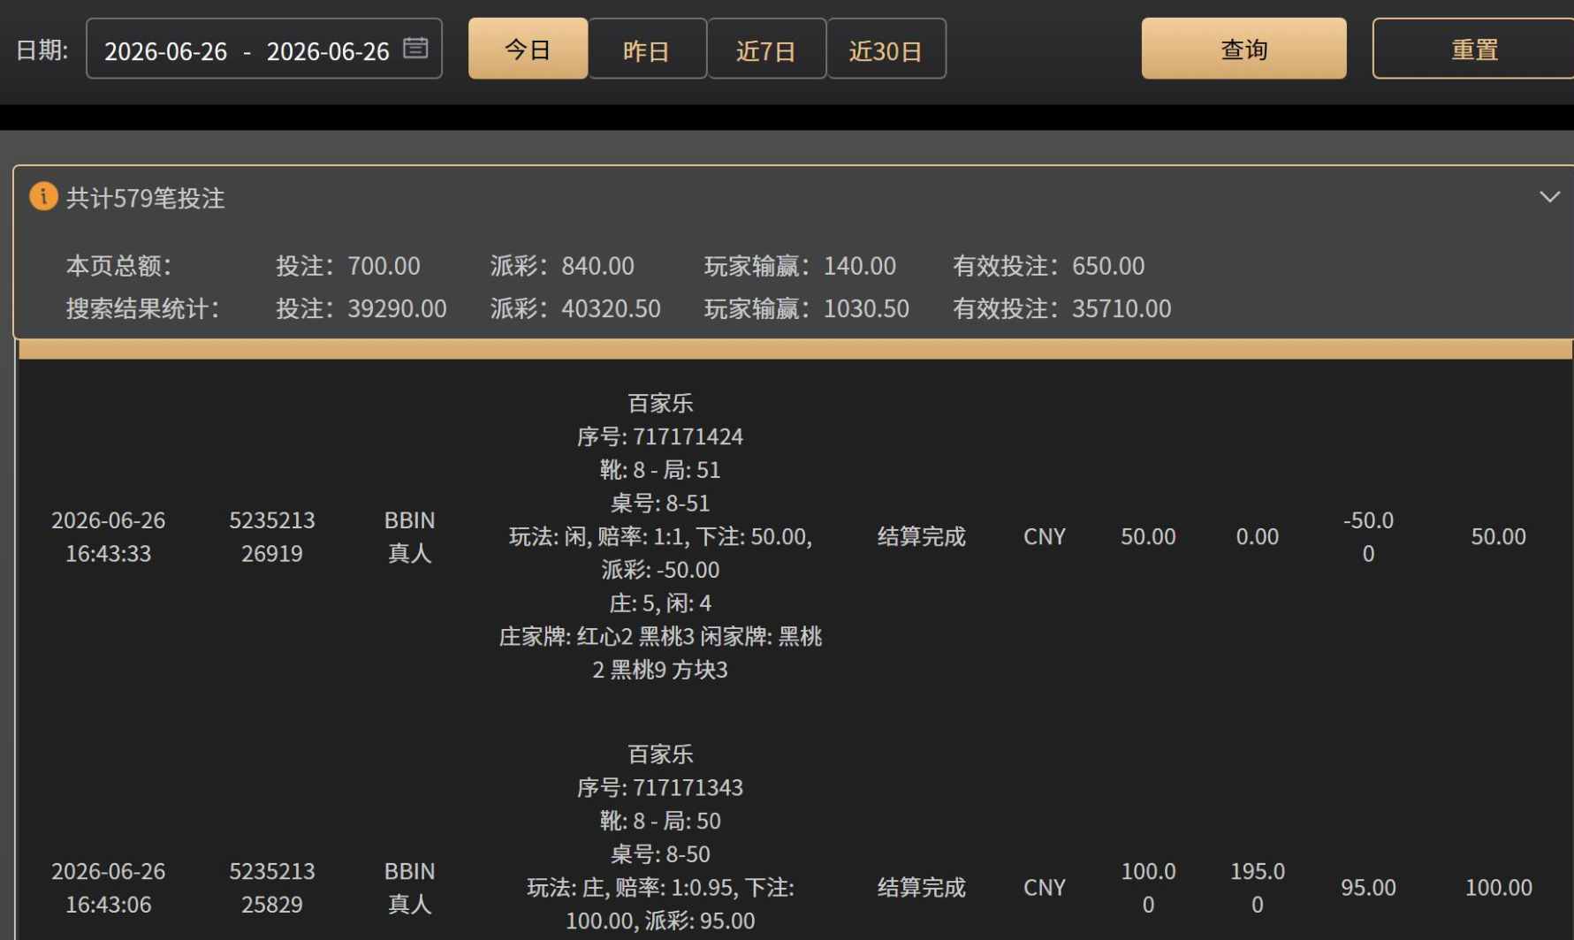
Task: Click the bet time 2026-06-26 16:43:06
Action: pyautogui.click(x=109, y=888)
